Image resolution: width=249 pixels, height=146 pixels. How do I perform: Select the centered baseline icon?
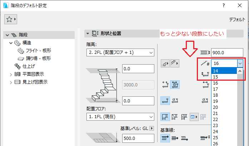pos(175,138)
